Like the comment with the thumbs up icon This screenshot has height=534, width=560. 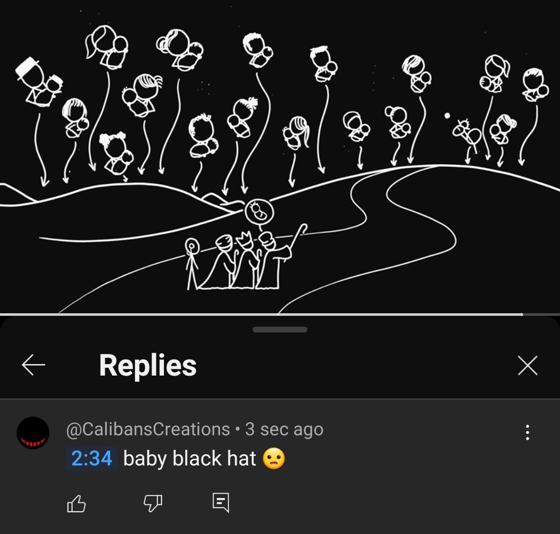coord(76,503)
